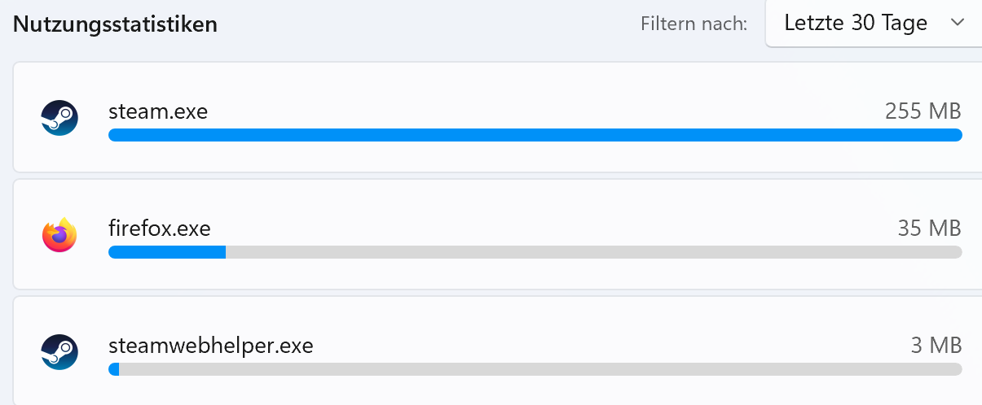Click the small blue fill of steamwebhelper.exe bar
Screen dimensions: 982x405
(114, 369)
